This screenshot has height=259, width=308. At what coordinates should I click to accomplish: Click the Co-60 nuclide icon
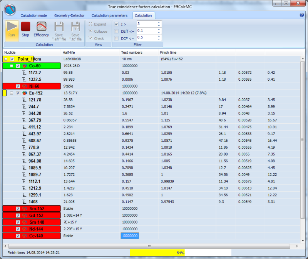25,66
